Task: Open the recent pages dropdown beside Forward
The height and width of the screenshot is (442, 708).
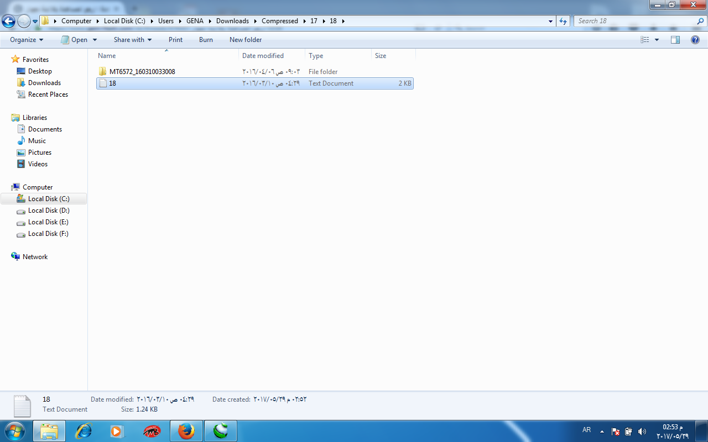Action: (35, 22)
